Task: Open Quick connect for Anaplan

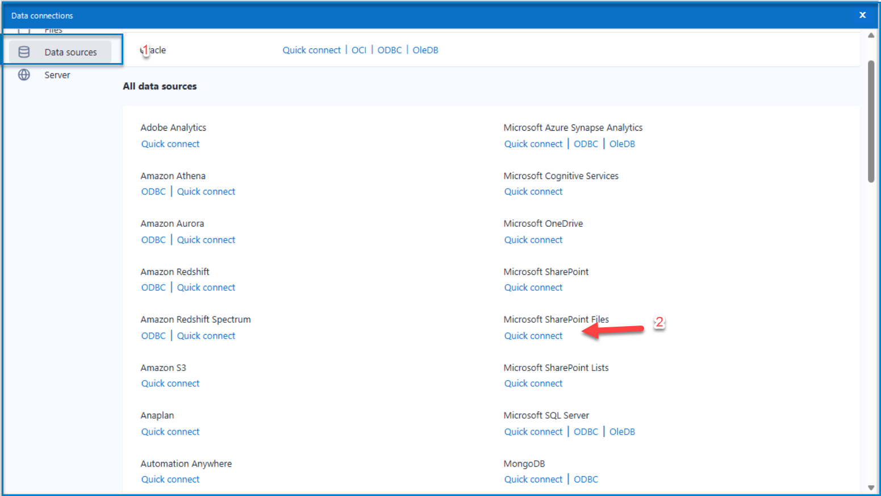Action: point(170,432)
